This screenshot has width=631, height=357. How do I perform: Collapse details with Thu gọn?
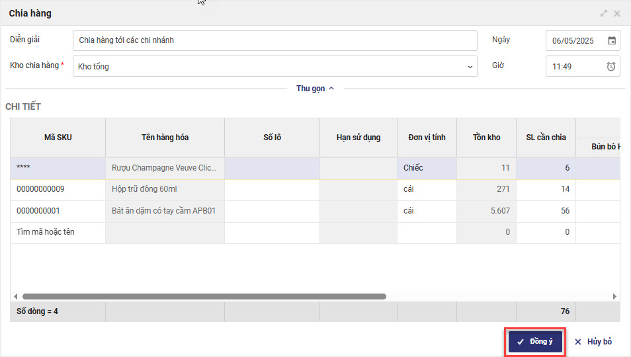click(x=315, y=89)
